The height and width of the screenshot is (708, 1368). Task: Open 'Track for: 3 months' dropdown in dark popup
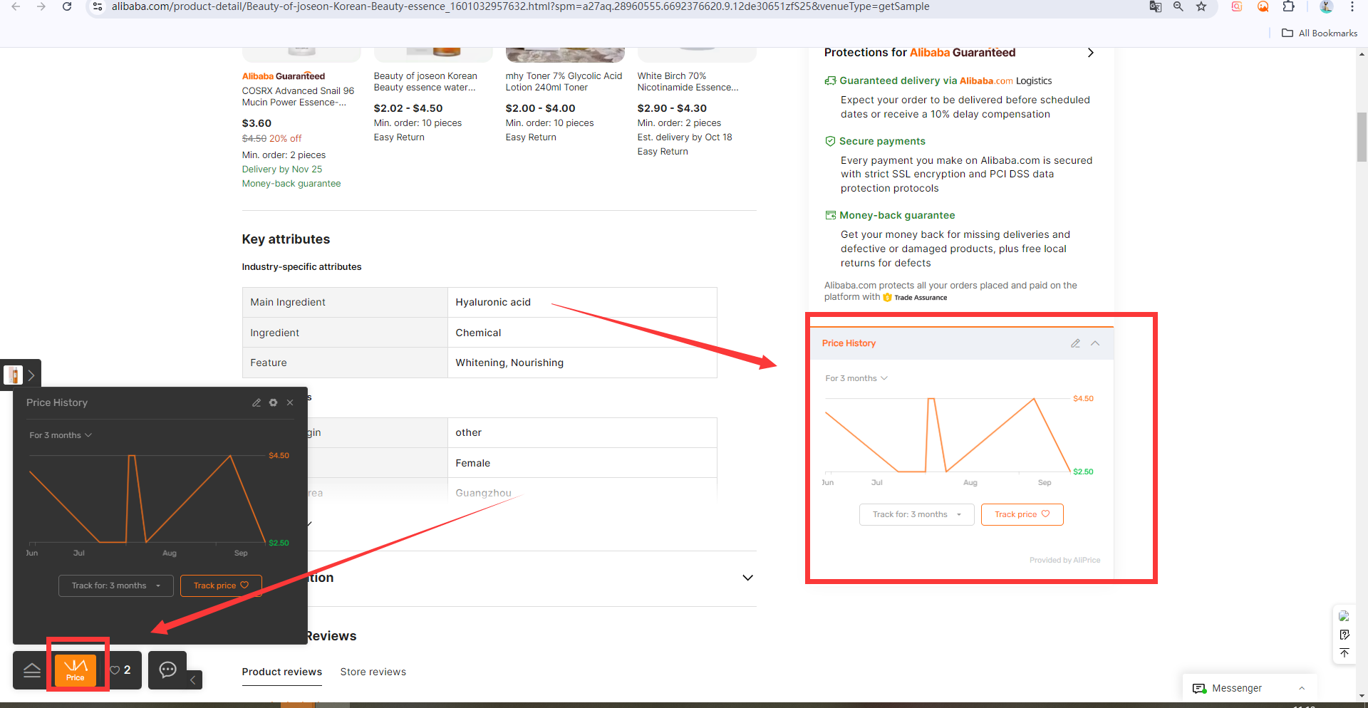pyautogui.click(x=115, y=585)
